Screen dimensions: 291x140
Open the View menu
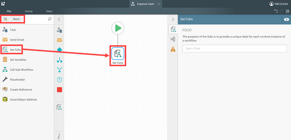pyautogui.click(x=49, y=11)
